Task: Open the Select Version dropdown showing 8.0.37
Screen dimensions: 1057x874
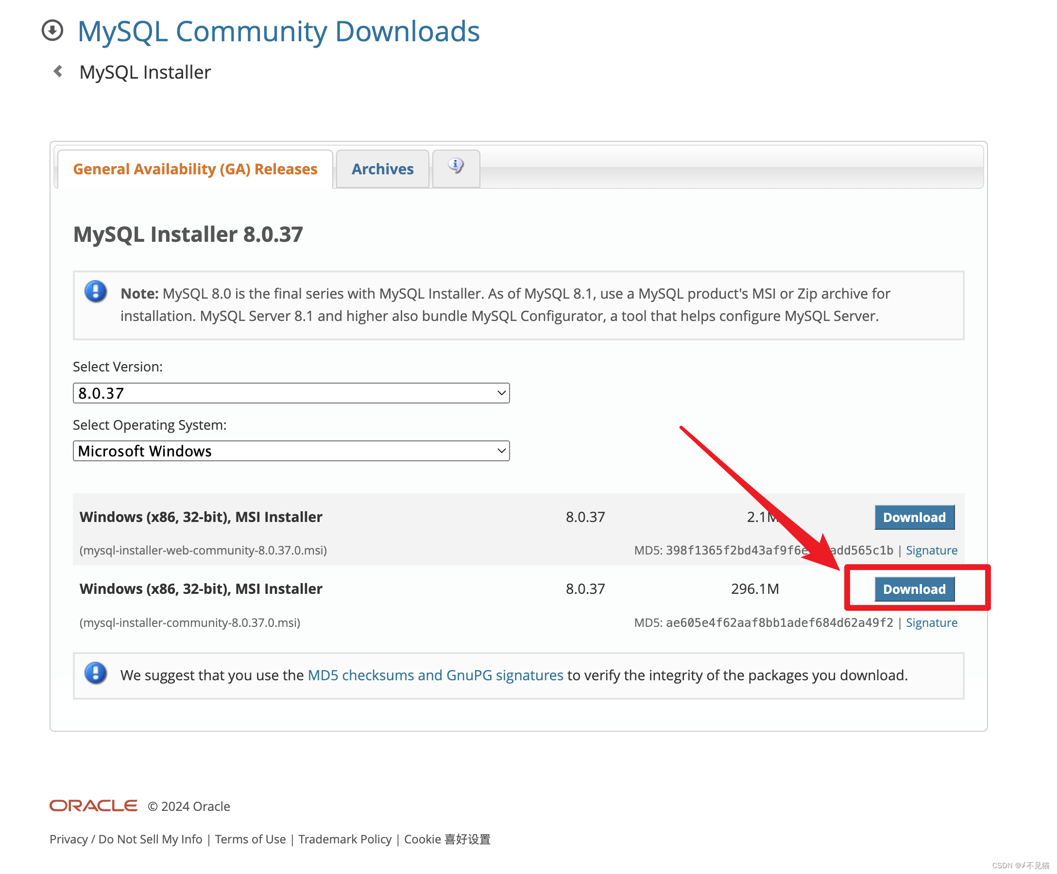Action: pyautogui.click(x=291, y=393)
